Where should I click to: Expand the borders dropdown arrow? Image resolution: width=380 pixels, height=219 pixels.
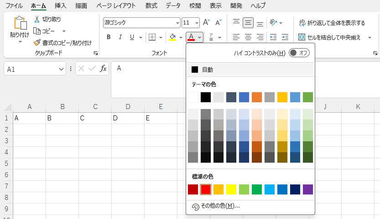coord(161,37)
